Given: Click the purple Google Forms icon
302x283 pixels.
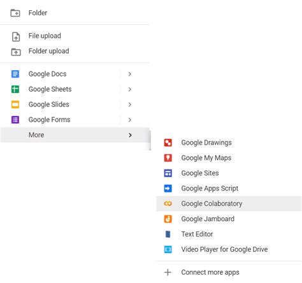Looking at the screenshot, I should click(x=15, y=120).
